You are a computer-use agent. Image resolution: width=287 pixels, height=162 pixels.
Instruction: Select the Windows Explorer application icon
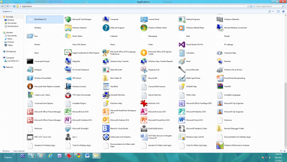(x=68, y=28)
